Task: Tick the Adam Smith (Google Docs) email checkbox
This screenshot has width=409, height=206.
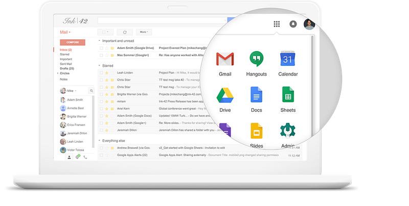Action: [x=101, y=116]
